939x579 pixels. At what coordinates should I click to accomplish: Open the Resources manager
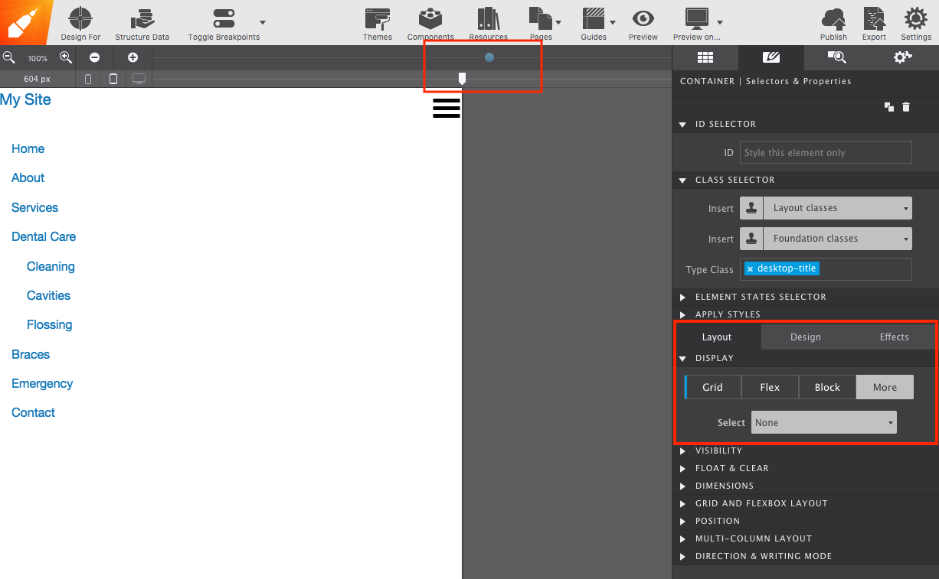488,18
